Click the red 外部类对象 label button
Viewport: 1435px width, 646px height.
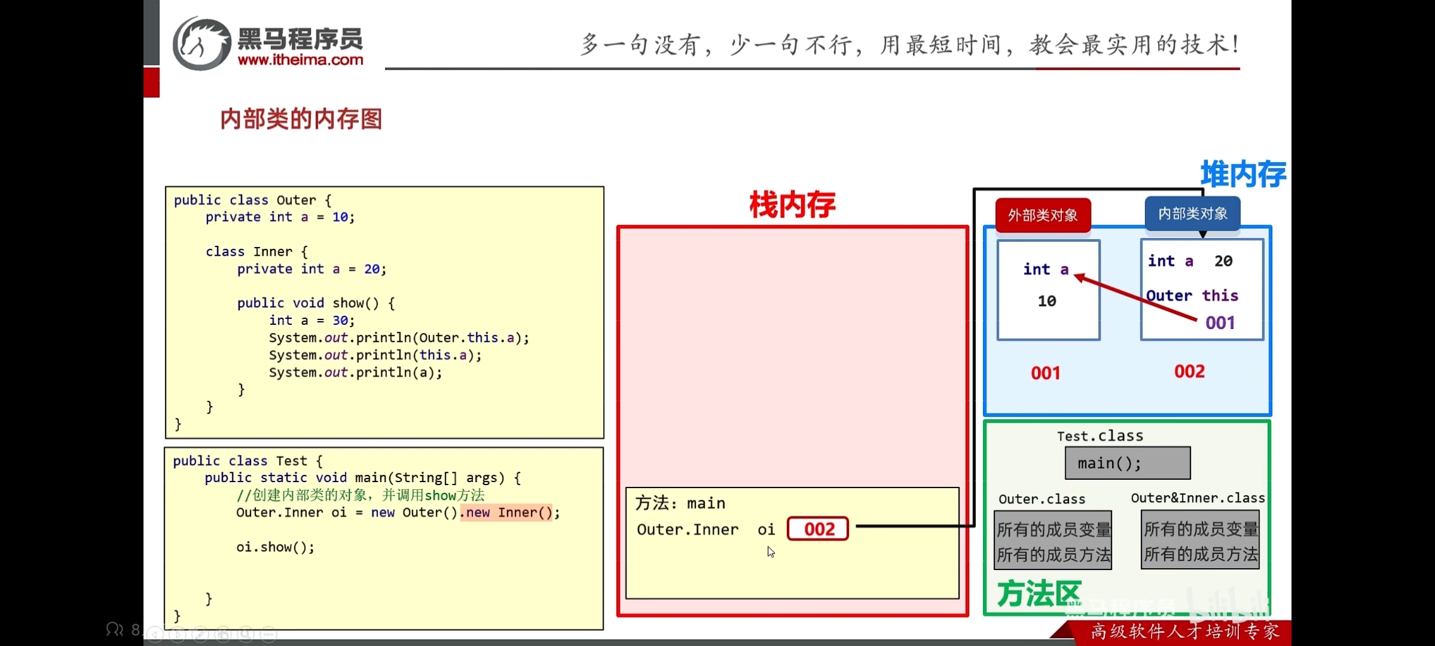[1043, 215]
